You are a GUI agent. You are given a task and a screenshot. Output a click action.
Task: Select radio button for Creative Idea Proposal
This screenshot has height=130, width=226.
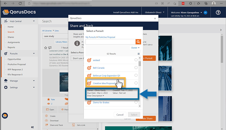coord(136,83)
